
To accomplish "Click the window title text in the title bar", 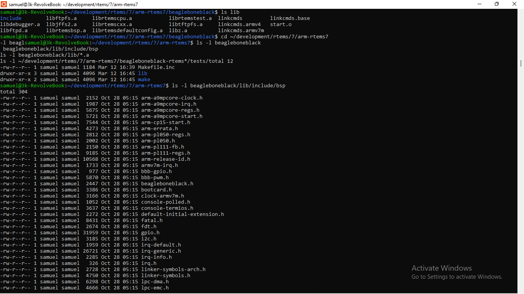I will click(x=73, y=4).
